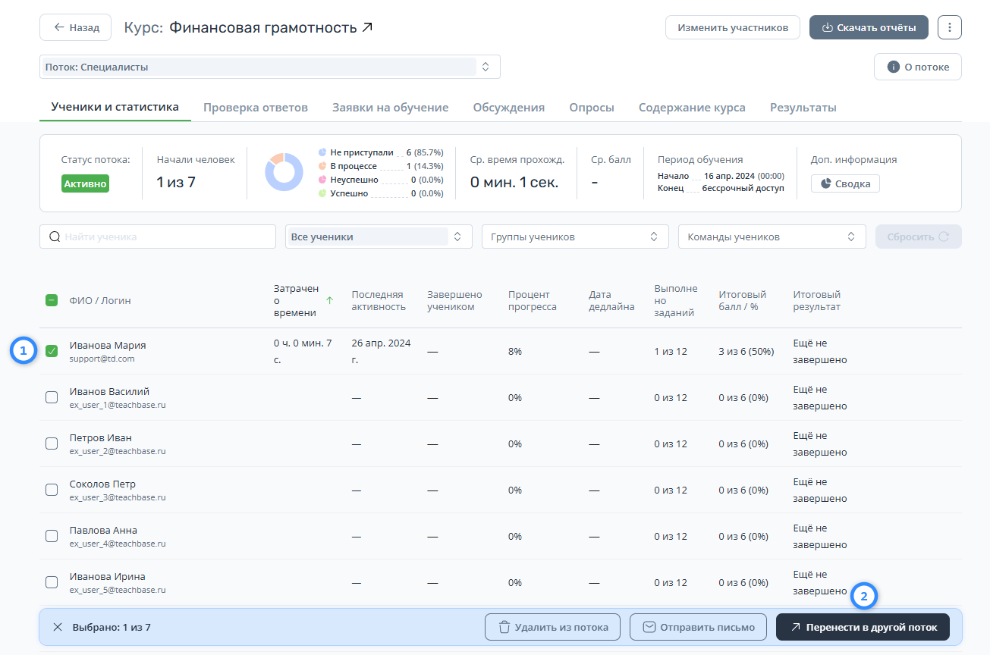Click Удалить из потока trash button
The height and width of the screenshot is (655, 990).
pos(552,627)
